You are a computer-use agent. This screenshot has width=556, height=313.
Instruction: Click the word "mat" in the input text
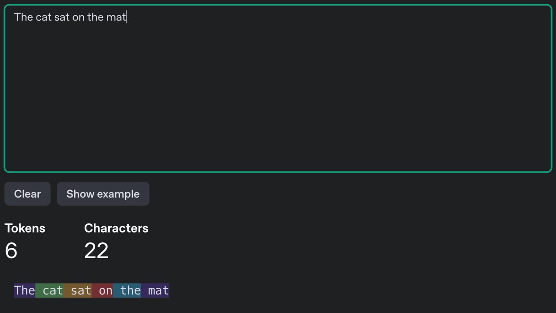pyautogui.click(x=116, y=17)
